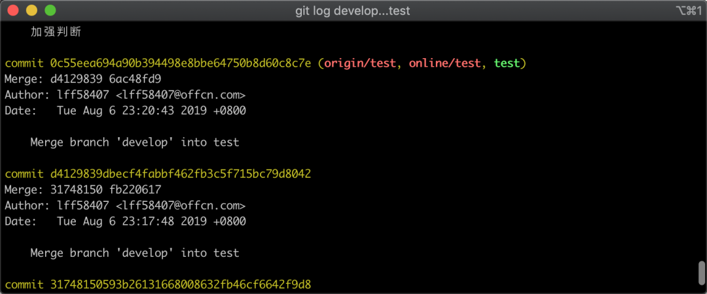Click the ⌥⌘1 window shortcut indicator
707x294 pixels.
(x=687, y=11)
